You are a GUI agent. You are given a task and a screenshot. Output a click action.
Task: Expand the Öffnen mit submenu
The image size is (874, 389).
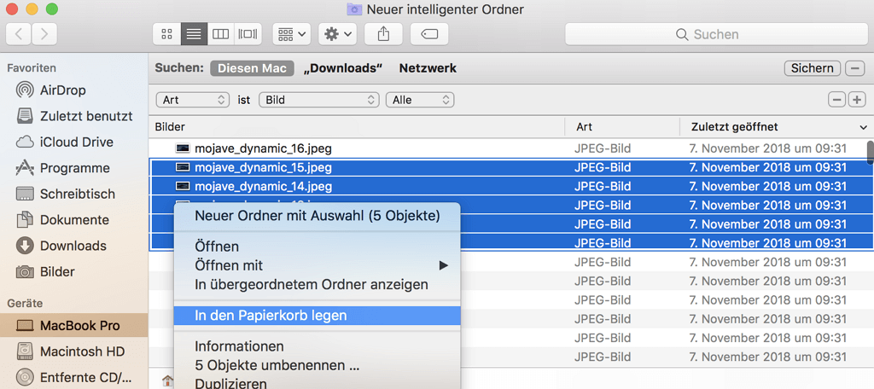coord(318,266)
